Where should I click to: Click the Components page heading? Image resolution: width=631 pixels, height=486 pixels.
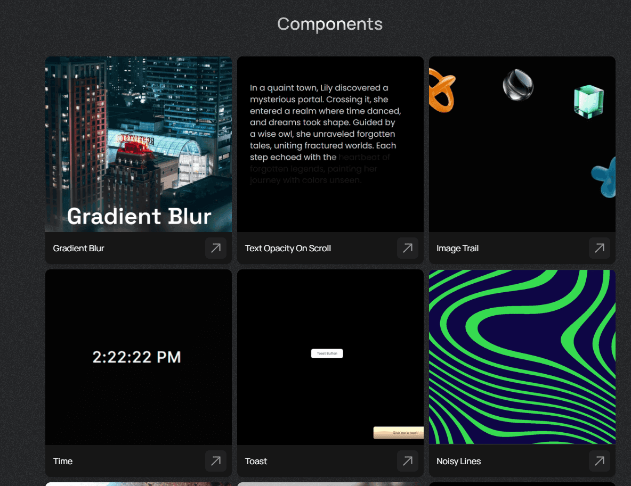pyautogui.click(x=330, y=24)
